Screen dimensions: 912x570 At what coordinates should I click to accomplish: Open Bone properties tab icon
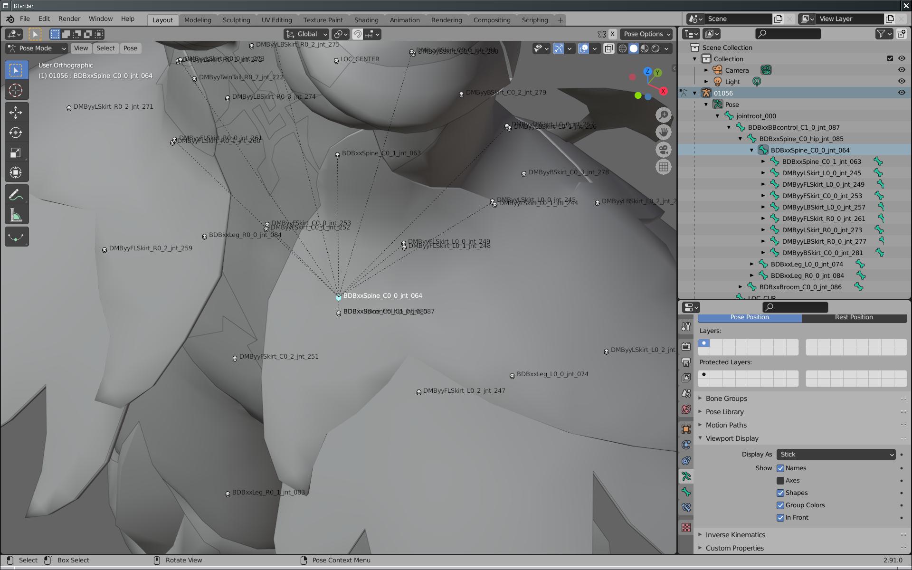[x=686, y=492]
